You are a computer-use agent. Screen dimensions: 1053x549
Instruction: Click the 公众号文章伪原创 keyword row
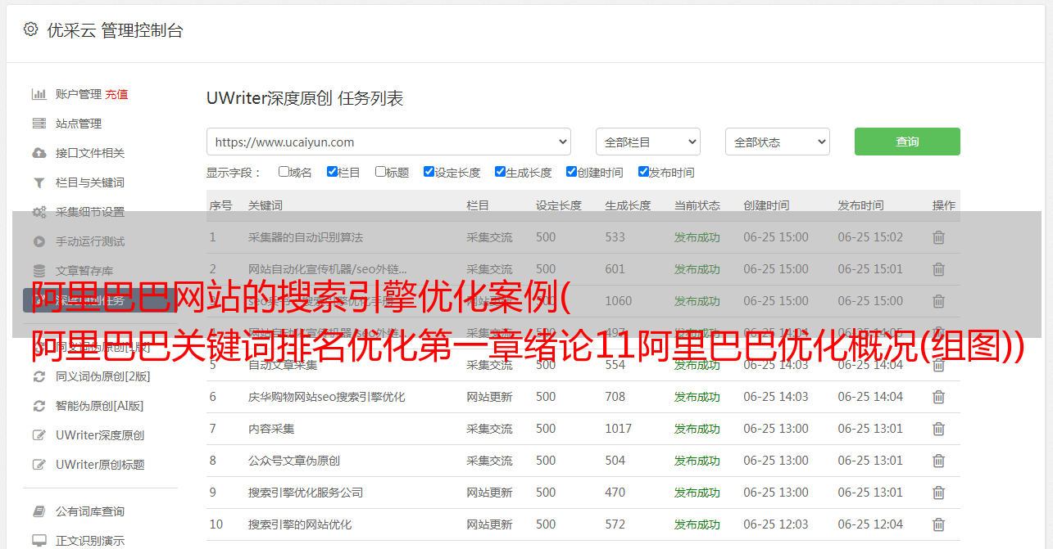[294, 461]
